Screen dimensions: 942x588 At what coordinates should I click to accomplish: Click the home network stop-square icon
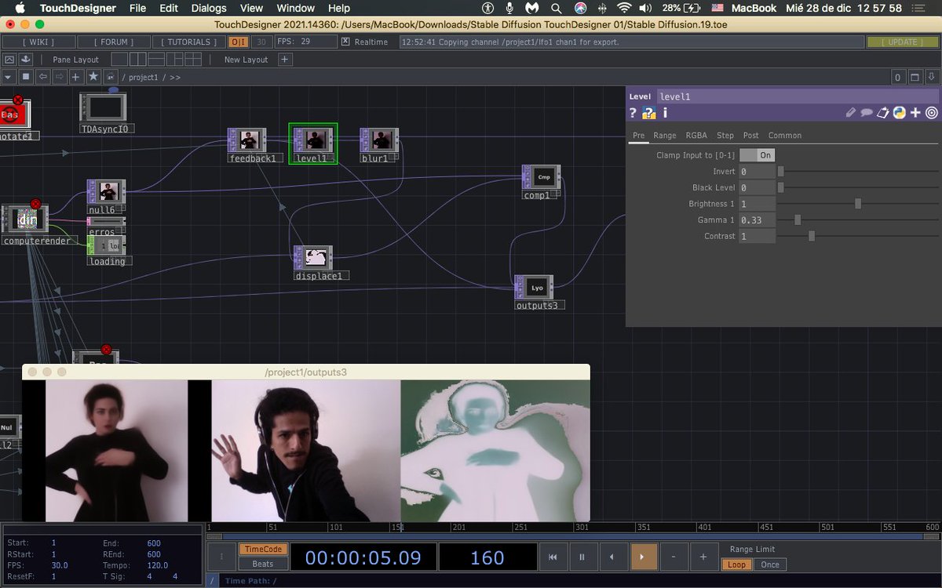click(25, 77)
